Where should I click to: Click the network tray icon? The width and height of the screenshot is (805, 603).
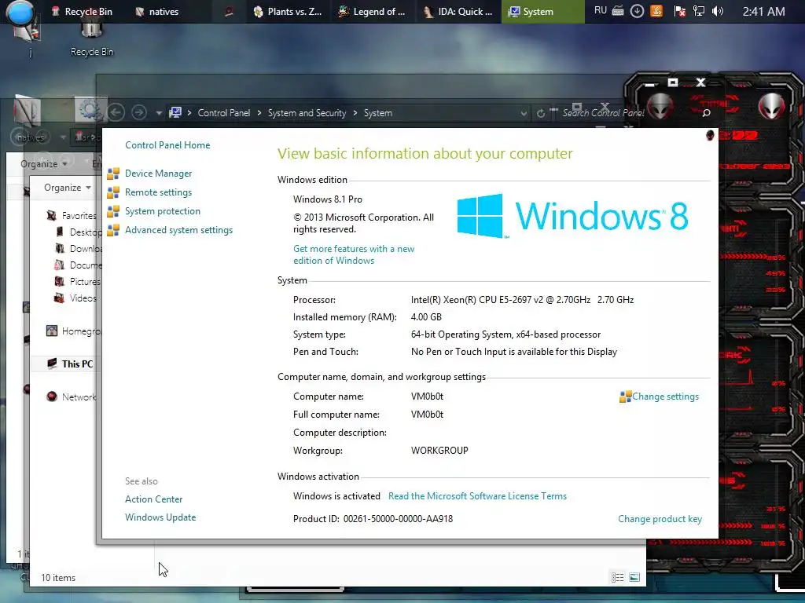(x=699, y=11)
